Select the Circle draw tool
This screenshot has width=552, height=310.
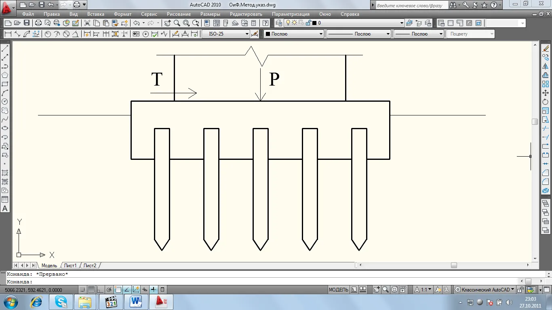5,102
